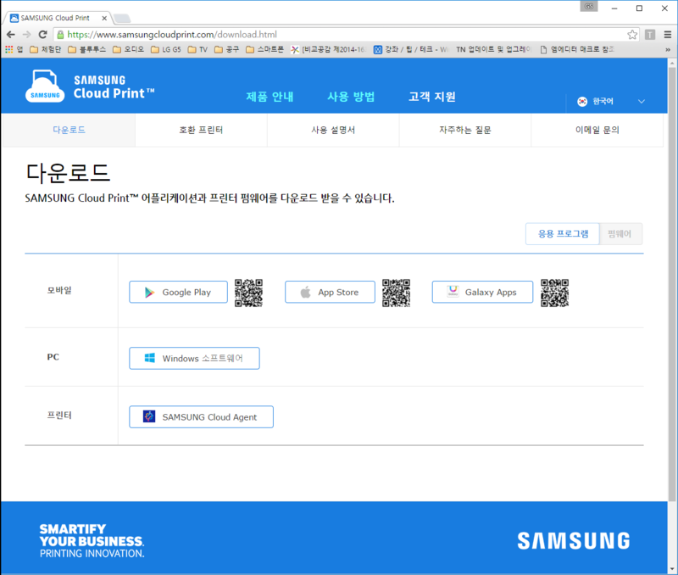Download SAMSUNG Cloud Agent
Screen dimensions: 678x575
(201, 417)
